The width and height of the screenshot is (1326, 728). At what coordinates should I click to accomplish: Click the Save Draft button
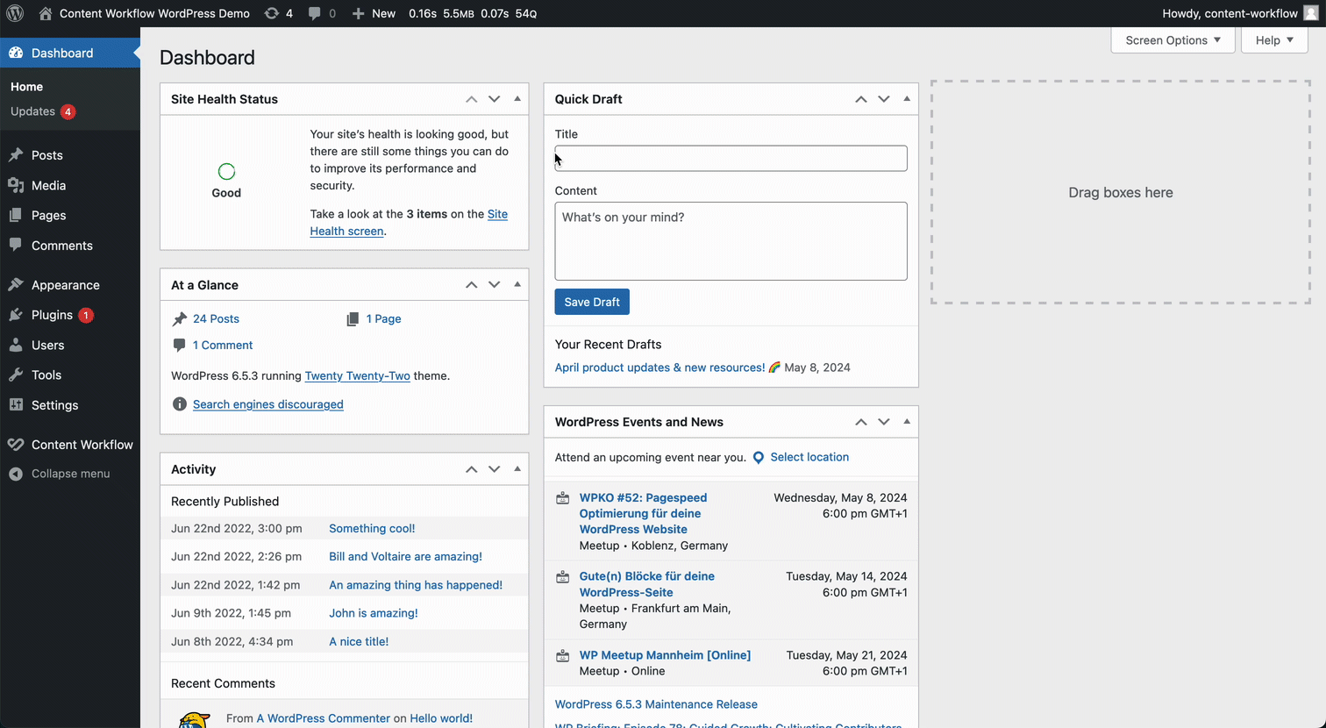pyautogui.click(x=592, y=302)
